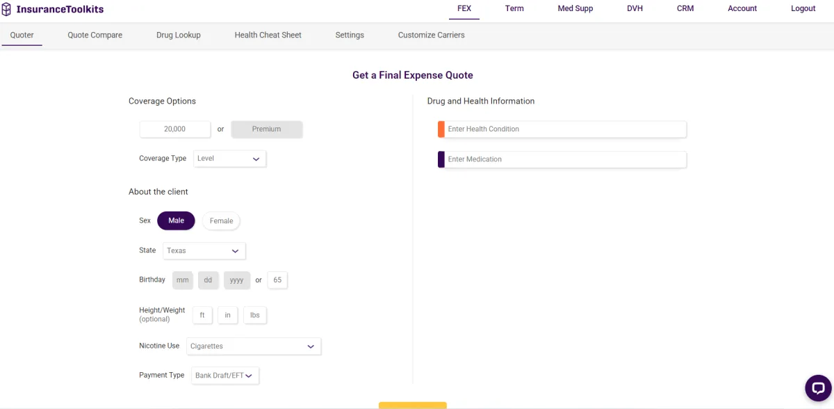The image size is (834, 409).
Task: Click the InsuranceToolkits logo icon
Action: click(x=7, y=9)
